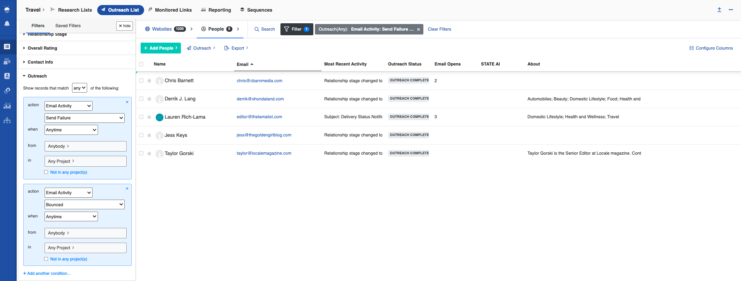Enable 'Not in any project(s)' under Bounced
The image size is (741, 281).
(x=46, y=259)
